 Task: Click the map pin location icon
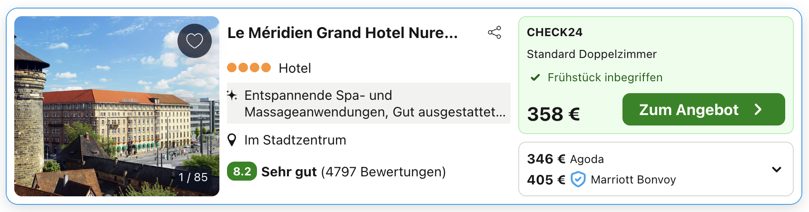coord(232,140)
